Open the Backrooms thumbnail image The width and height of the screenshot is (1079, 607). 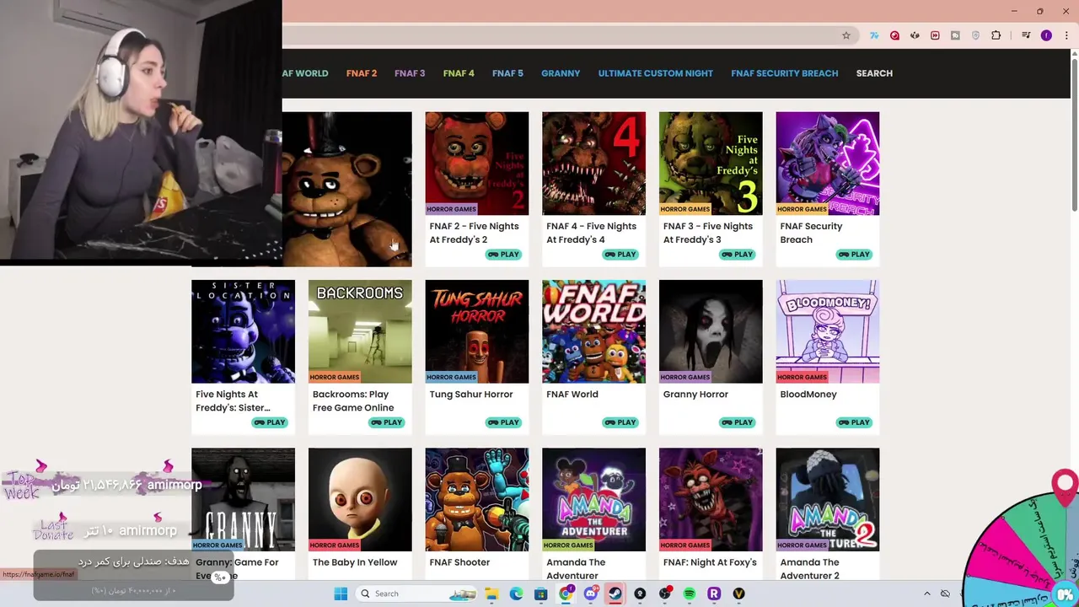click(360, 331)
